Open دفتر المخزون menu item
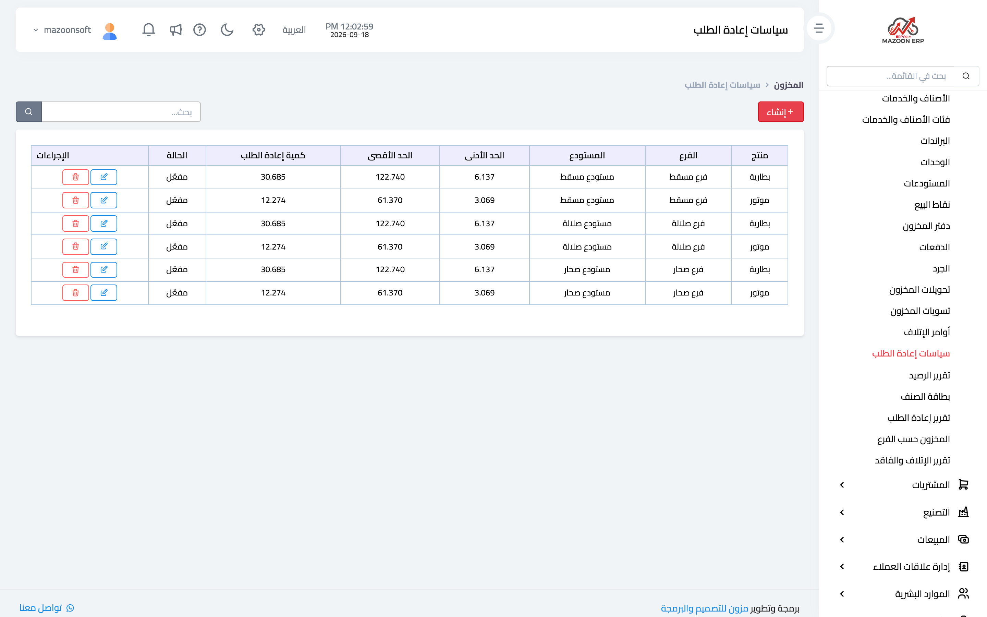987x617 pixels. (x=926, y=226)
